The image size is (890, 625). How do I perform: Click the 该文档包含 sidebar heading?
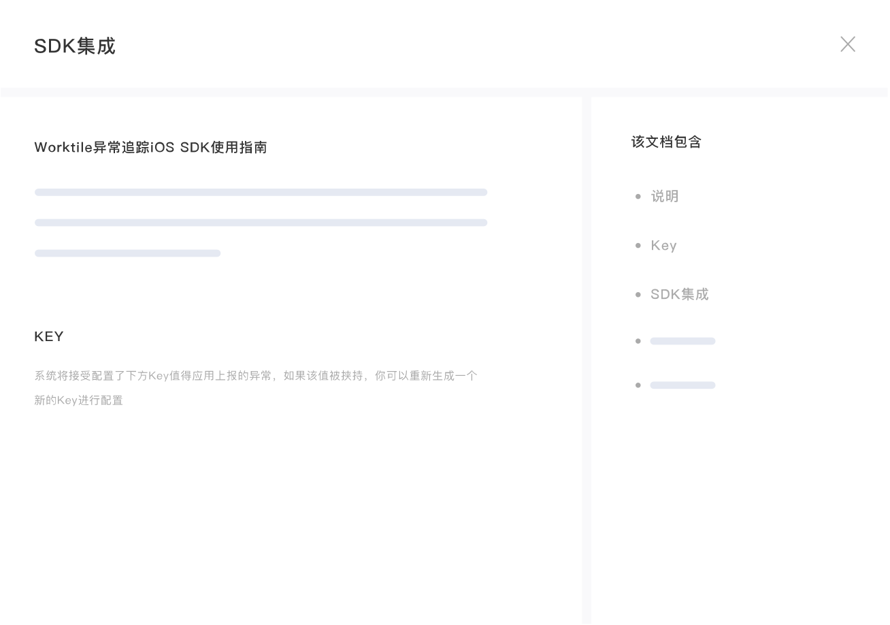pyautogui.click(x=666, y=142)
